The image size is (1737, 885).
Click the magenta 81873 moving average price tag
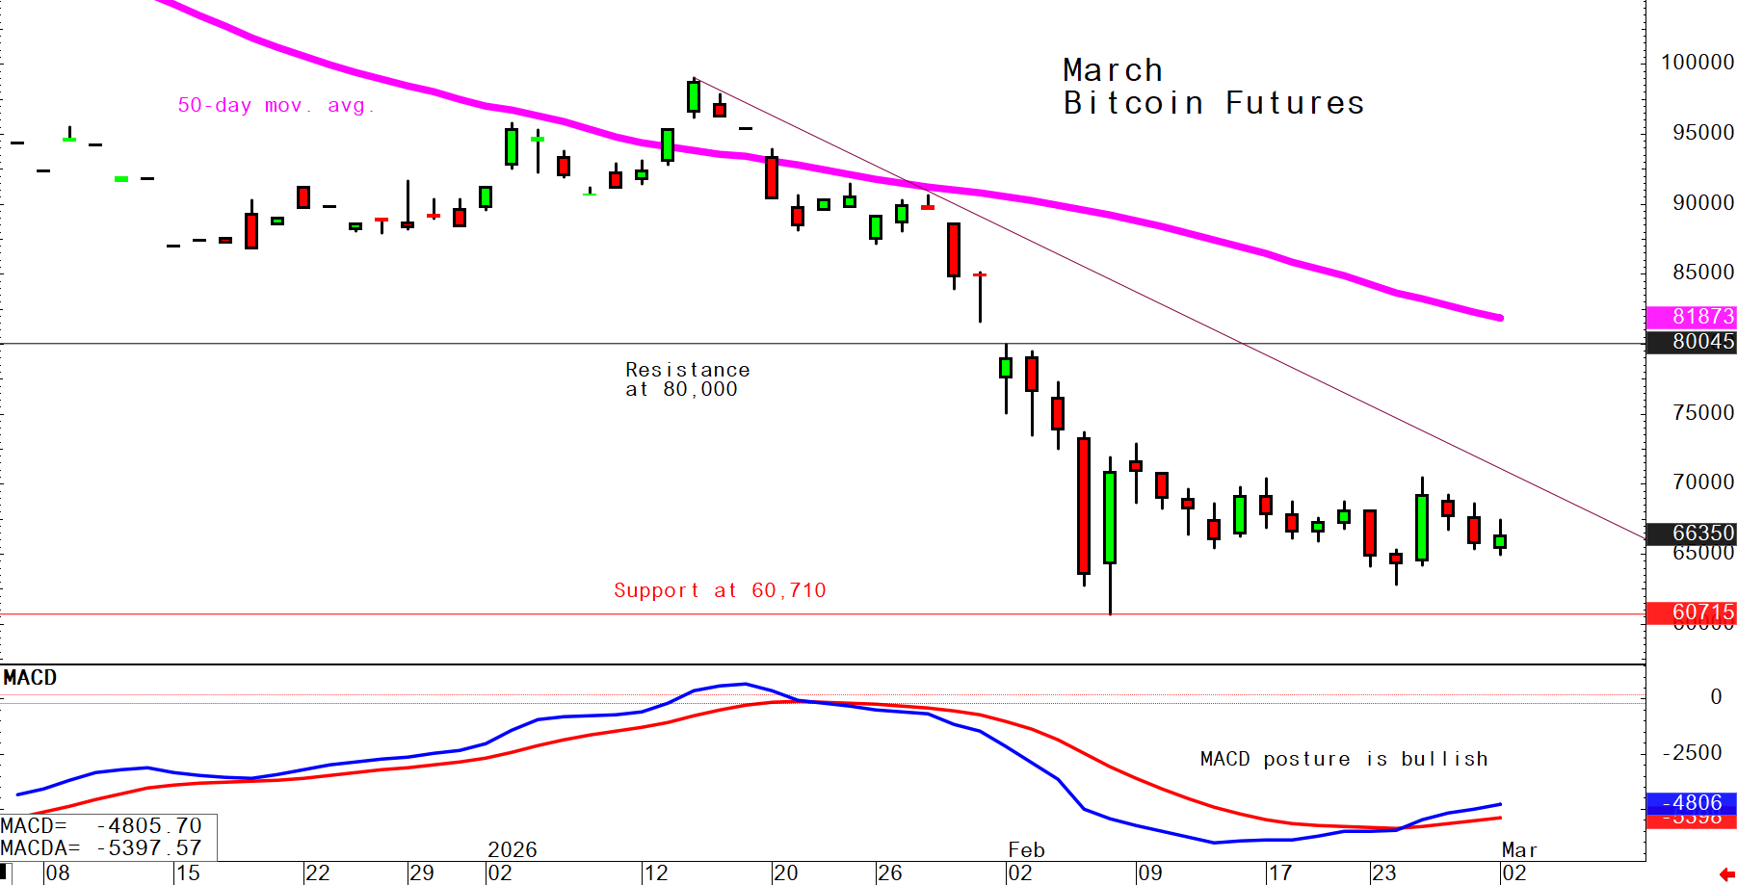pyautogui.click(x=1691, y=317)
